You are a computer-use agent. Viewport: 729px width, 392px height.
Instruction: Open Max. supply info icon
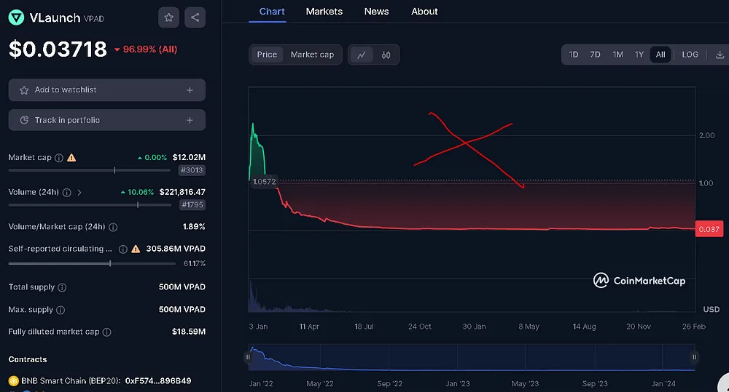pos(61,310)
